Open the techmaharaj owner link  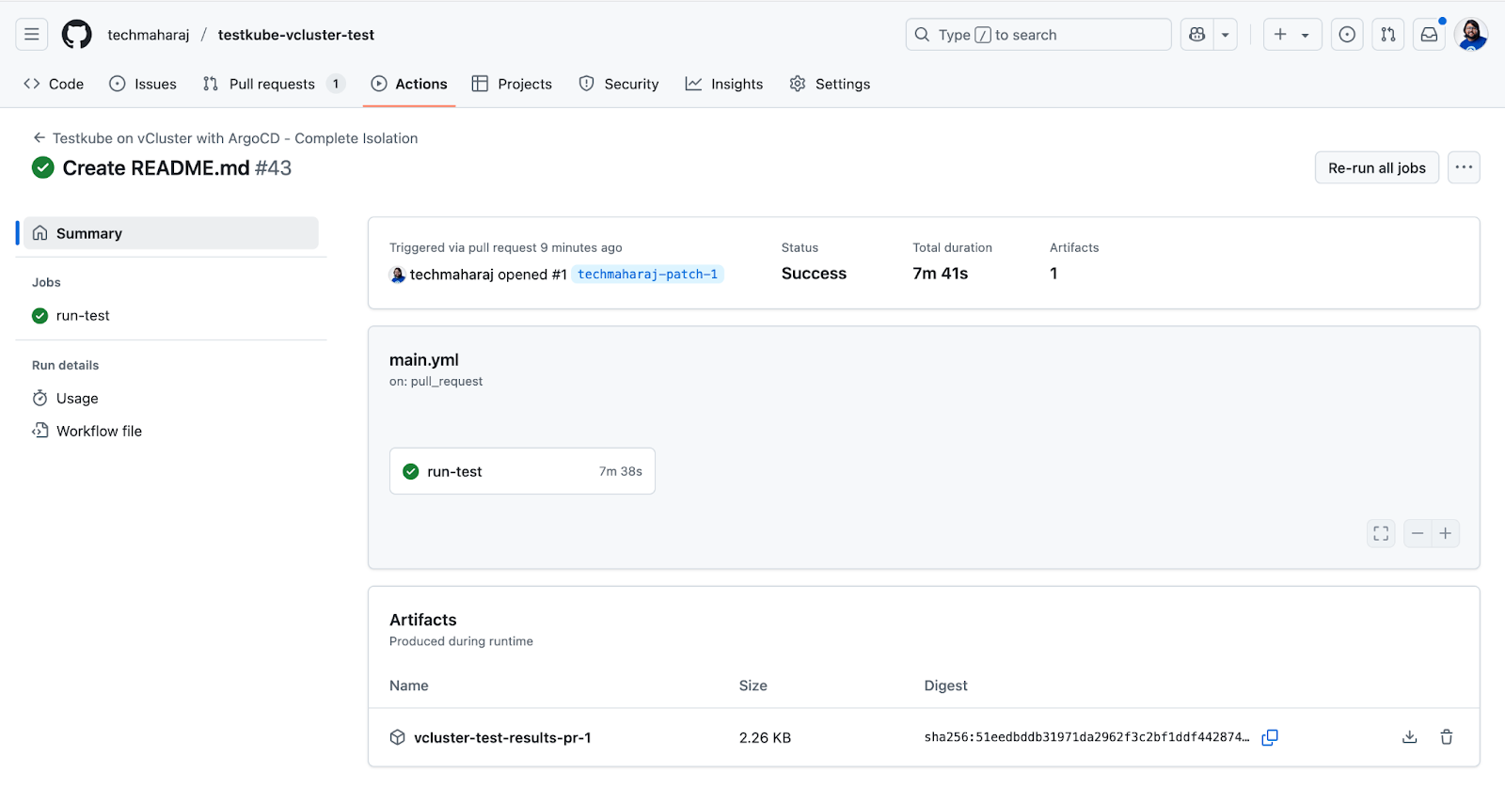(x=149, y=35)
